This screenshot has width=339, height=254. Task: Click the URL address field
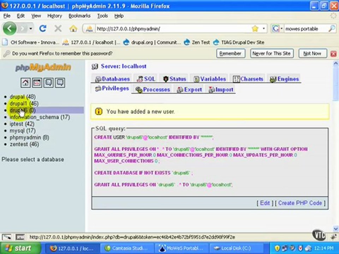(173, 29)
